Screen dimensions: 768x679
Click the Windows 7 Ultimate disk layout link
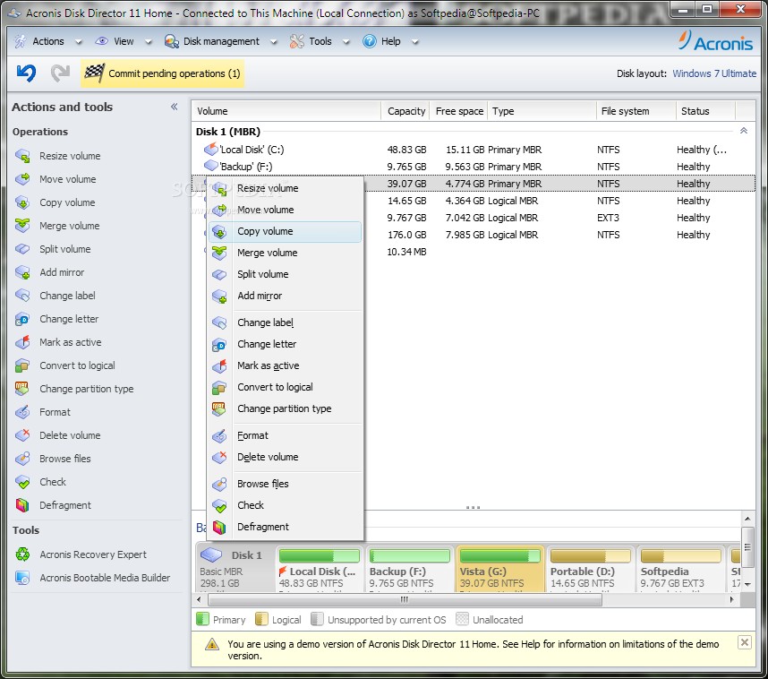click(713, 73)
